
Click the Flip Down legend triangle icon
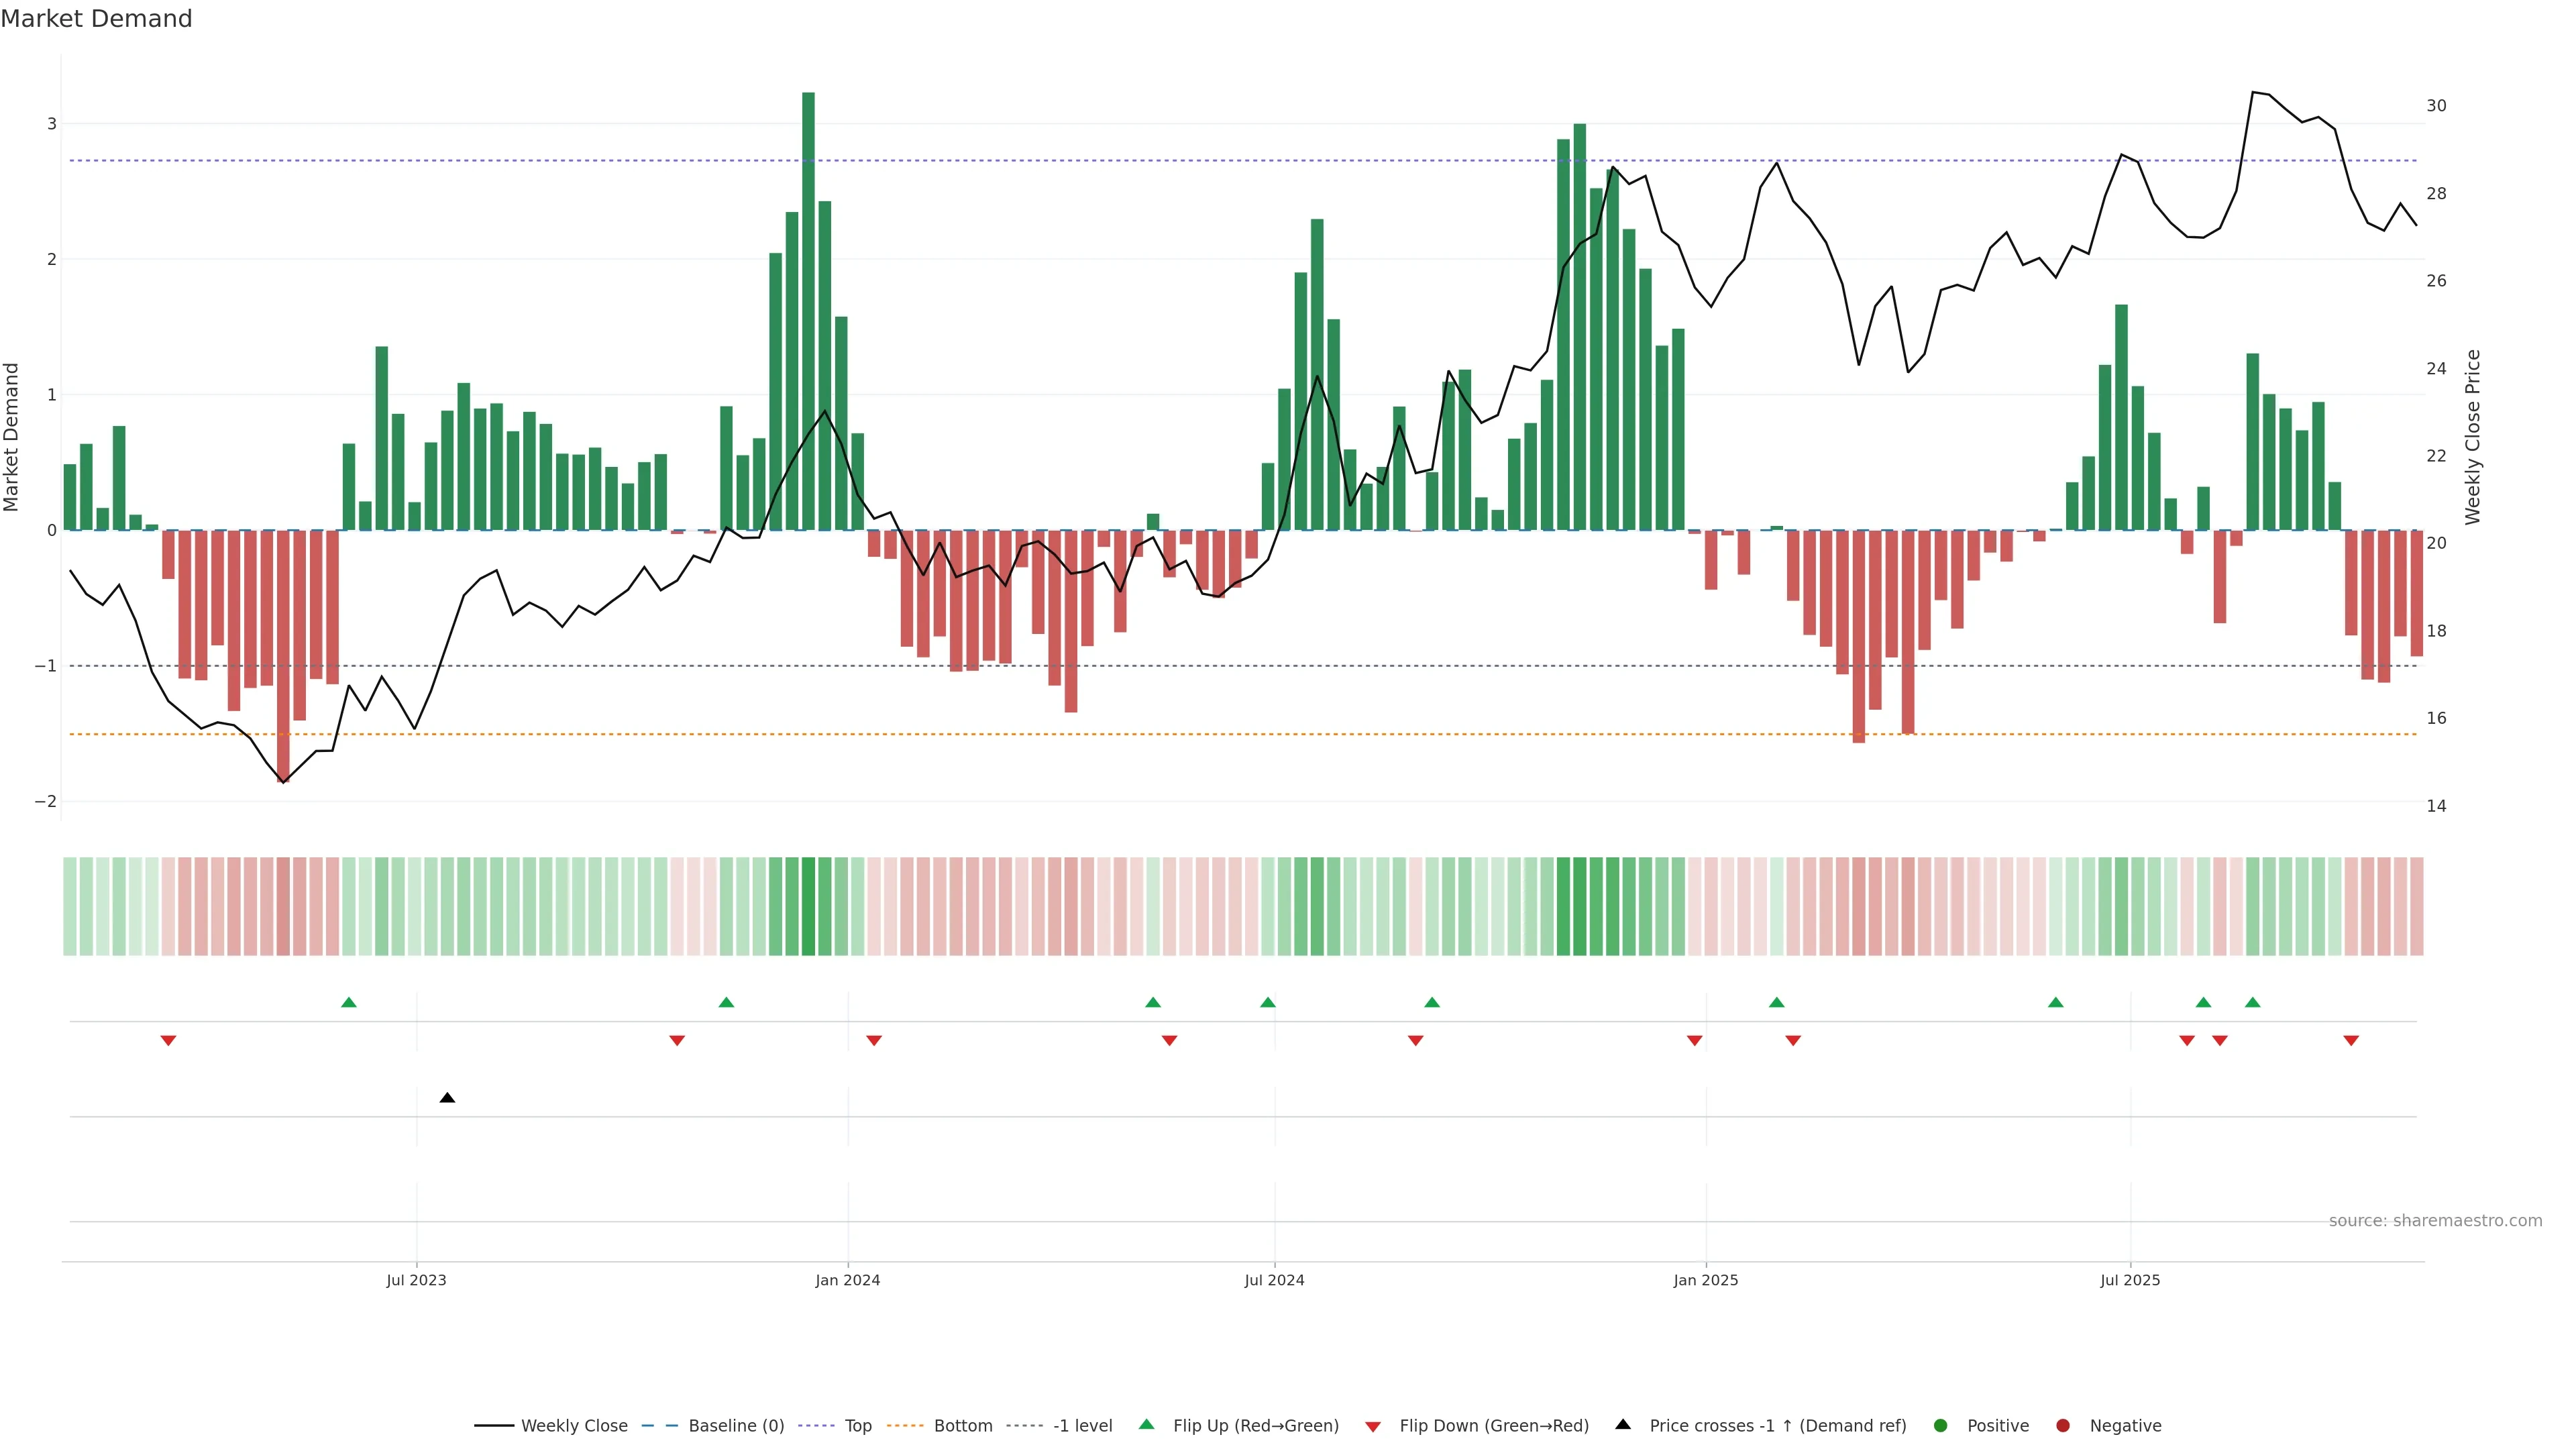tap(1373, 1426)
